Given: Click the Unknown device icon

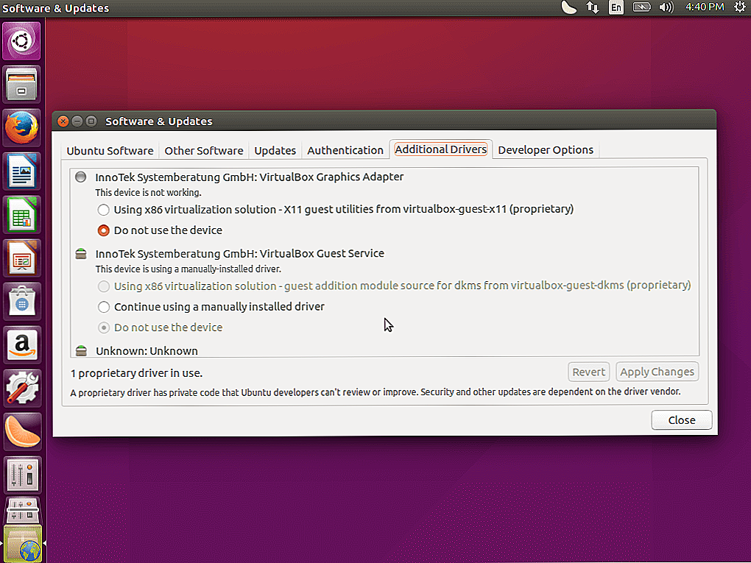Looking at the screenshot, I should pyautogui.click(x=82, y=351).
